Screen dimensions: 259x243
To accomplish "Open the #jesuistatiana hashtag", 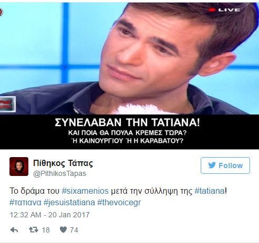I will coord(69,203).
